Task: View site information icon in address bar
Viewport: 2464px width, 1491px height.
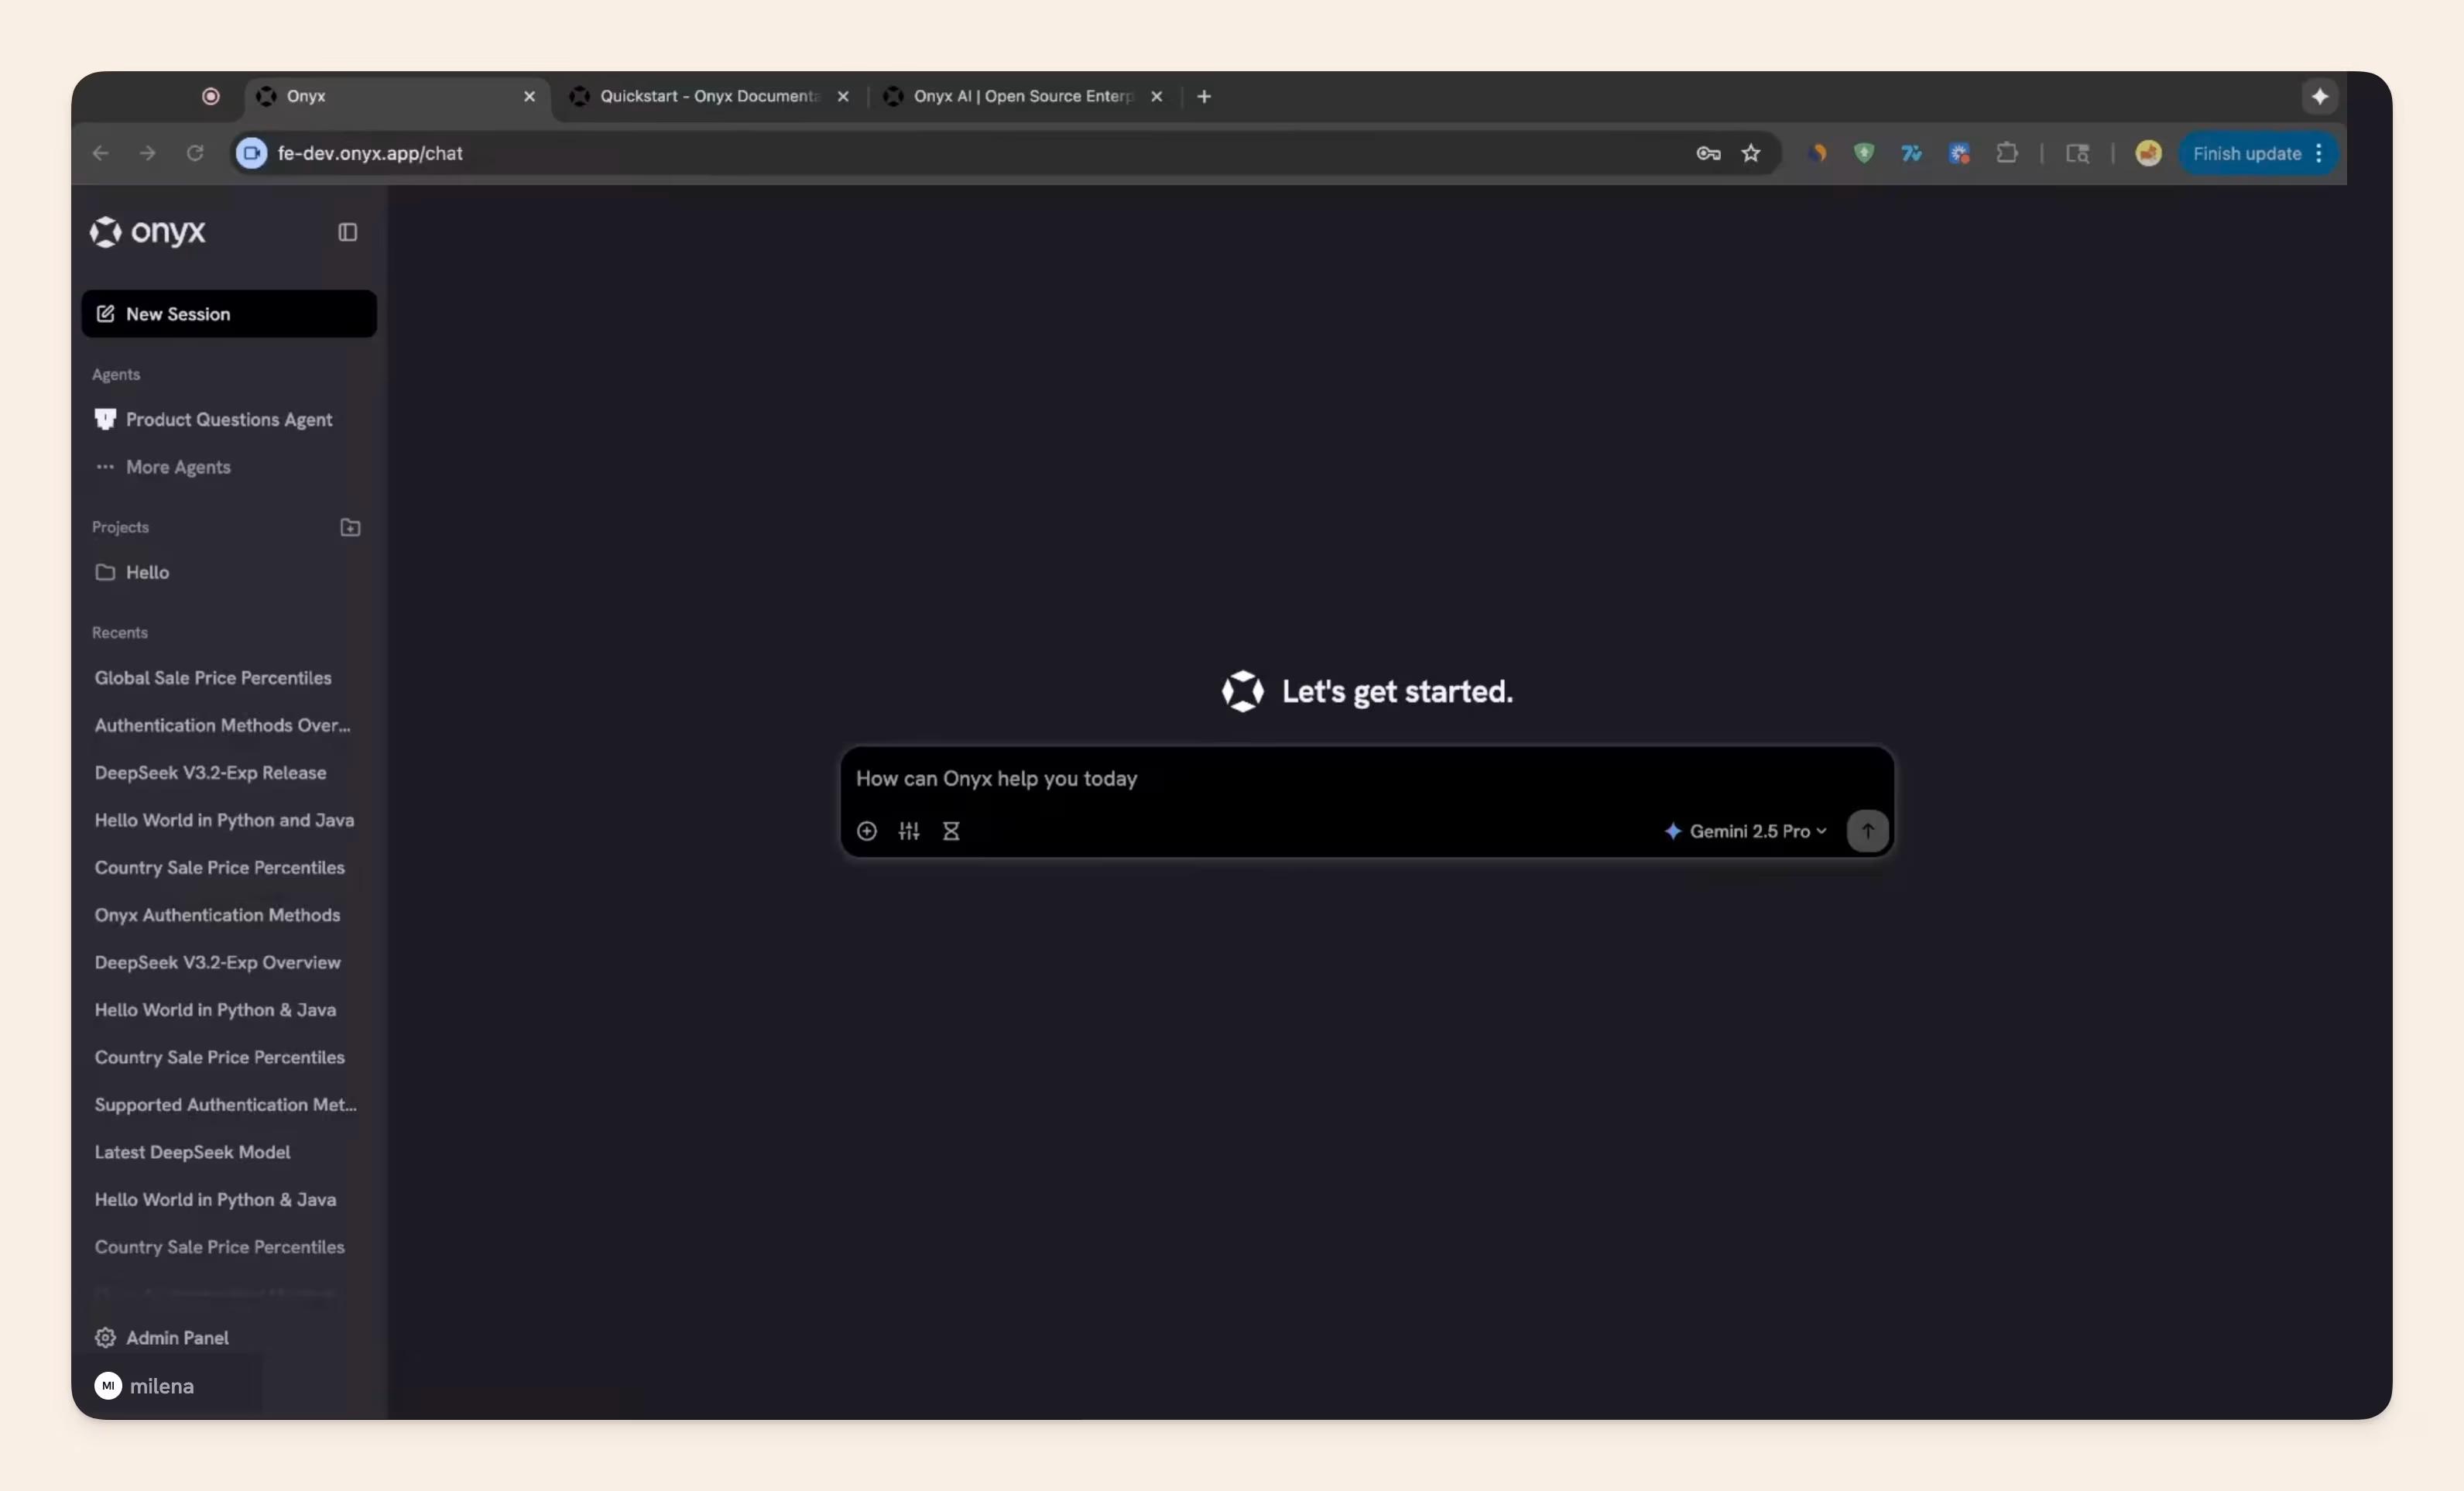Action: (251, 153)
